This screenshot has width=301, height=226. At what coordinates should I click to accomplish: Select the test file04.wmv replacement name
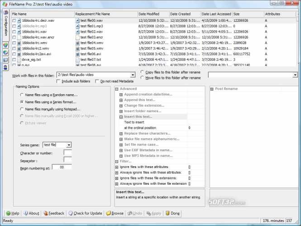pos(92,43)
